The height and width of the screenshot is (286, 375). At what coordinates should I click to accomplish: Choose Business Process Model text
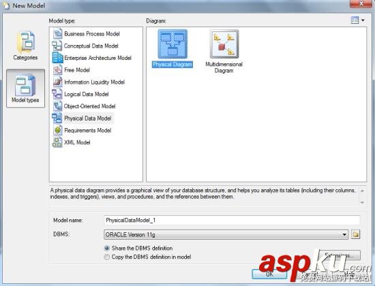point(92,34)
